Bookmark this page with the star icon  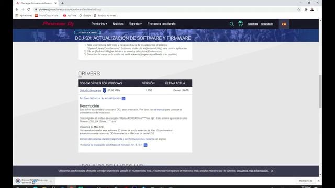pyautogui.click(x=299, y=9)
